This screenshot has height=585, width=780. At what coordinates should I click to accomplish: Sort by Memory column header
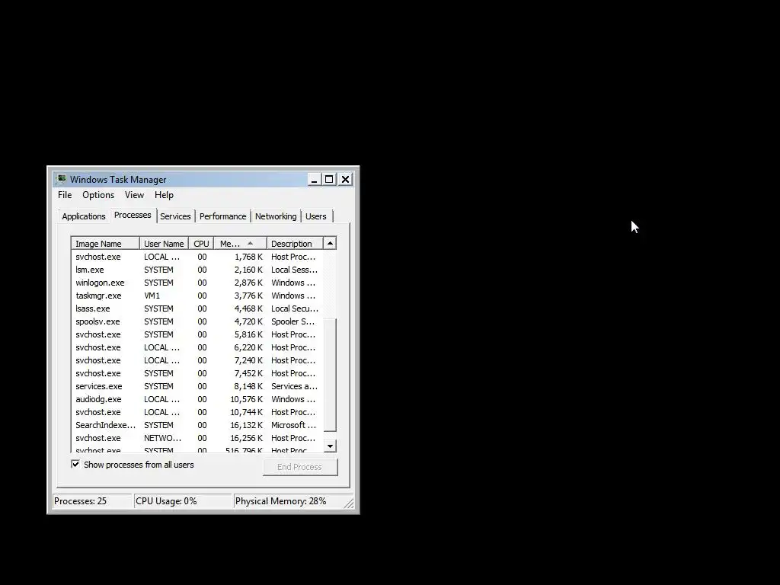pyautogui.click(x=240, y=244)
